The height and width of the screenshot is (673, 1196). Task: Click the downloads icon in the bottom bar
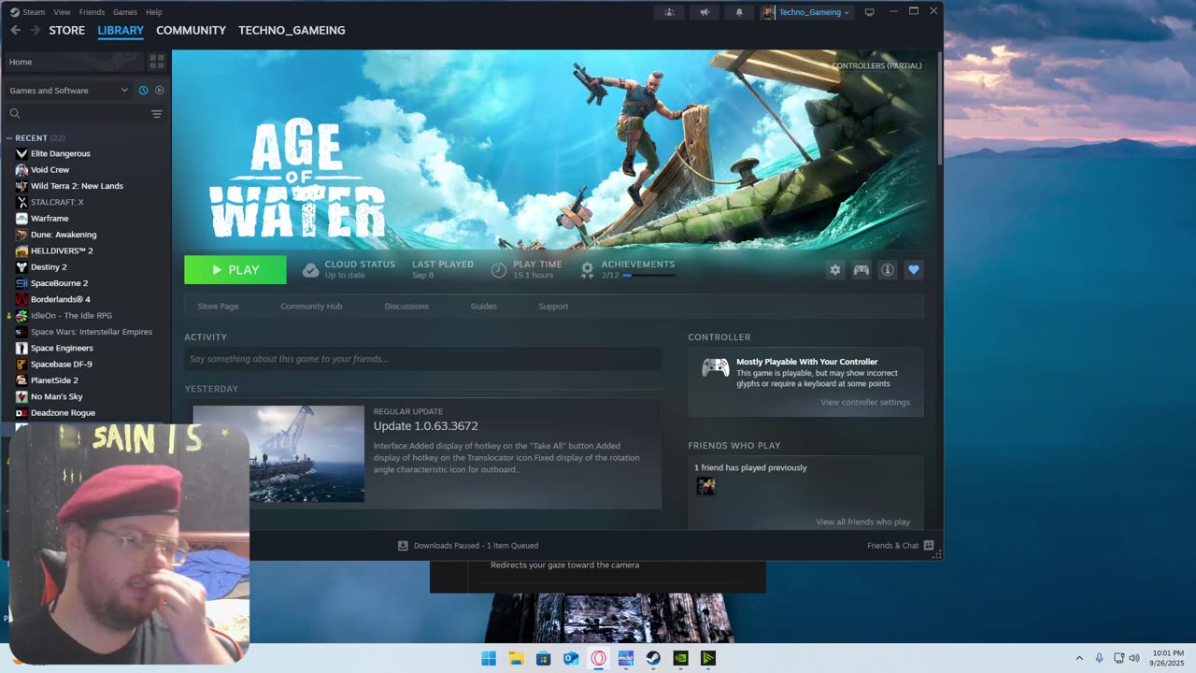tap(403, 546)
